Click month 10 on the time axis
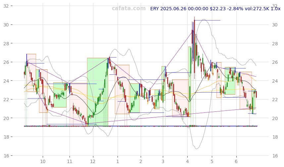This screenshot has width=284, height=167. tap(43, 161)
